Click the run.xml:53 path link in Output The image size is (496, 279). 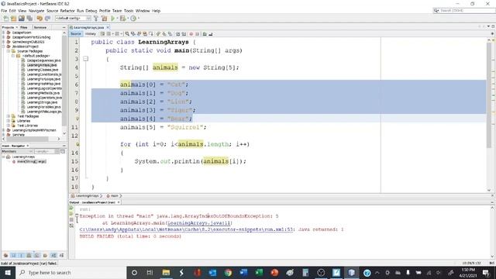pos(186,229)
